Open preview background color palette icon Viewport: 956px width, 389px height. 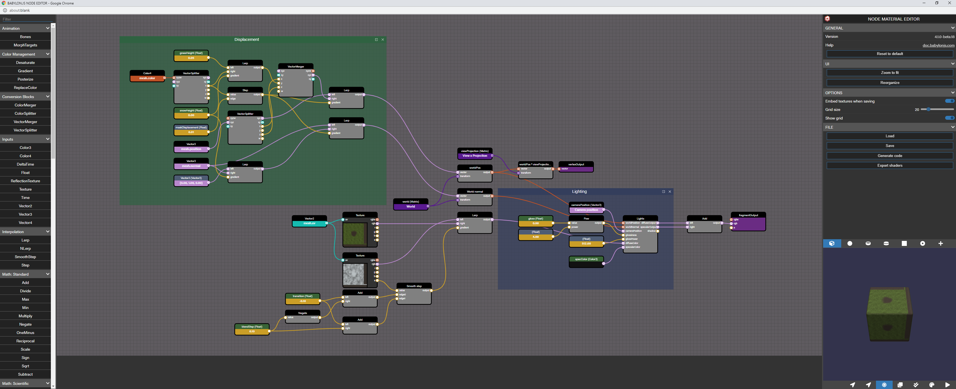(931, 385)
